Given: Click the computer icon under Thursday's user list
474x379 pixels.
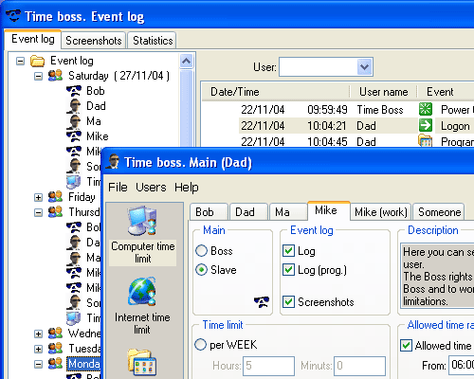Looking at the screenshot, I should (x=74, y=318).
